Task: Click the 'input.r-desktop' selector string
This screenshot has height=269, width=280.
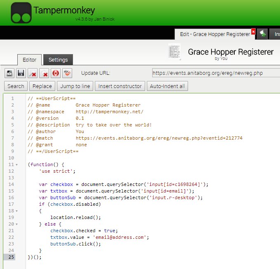Action: [x=173, y=198]
